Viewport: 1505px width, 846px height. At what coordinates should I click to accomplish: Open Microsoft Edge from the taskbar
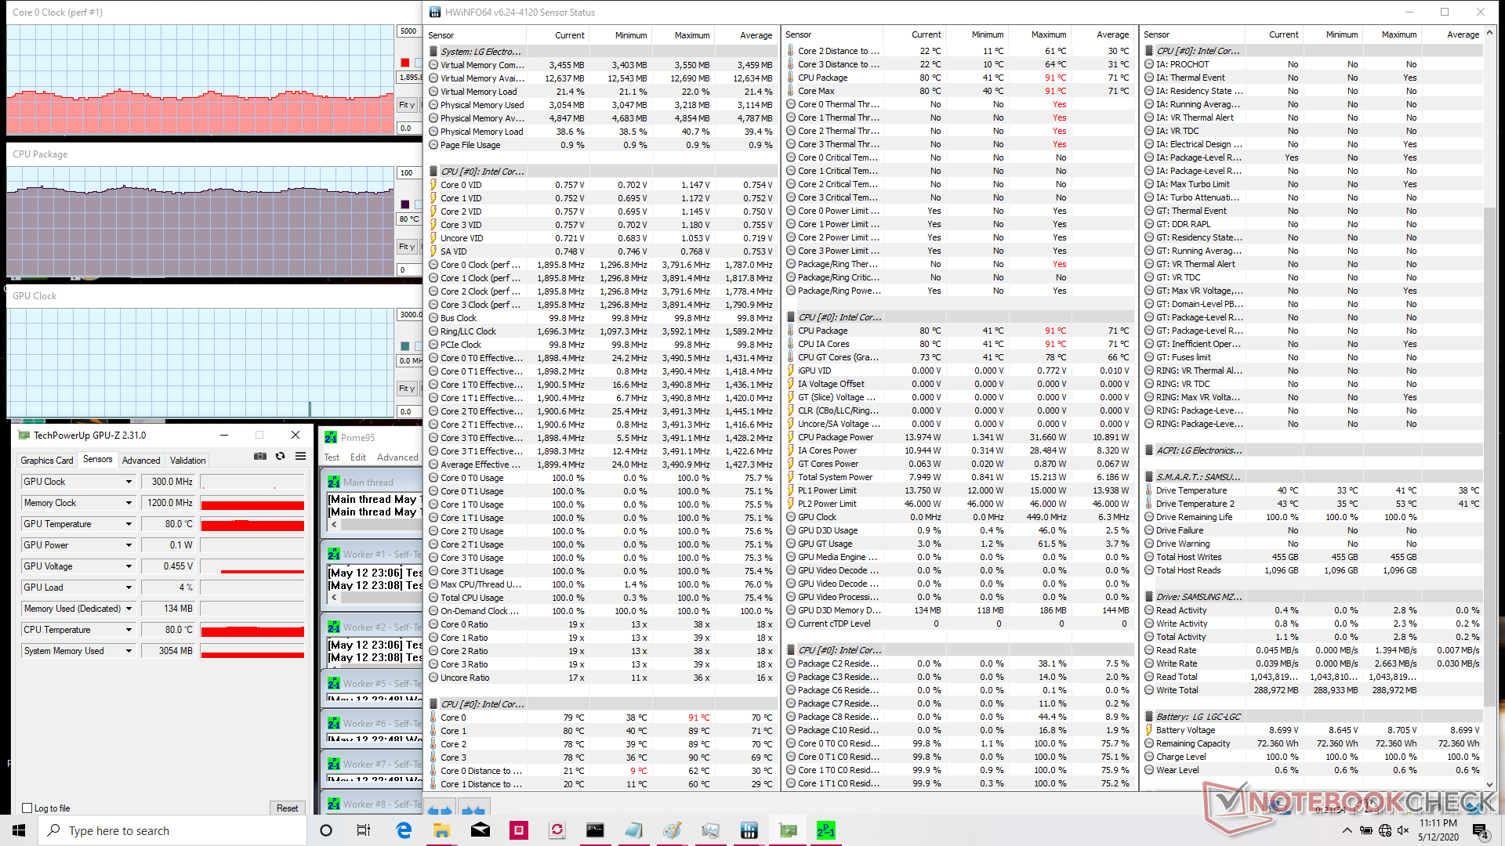404,830
